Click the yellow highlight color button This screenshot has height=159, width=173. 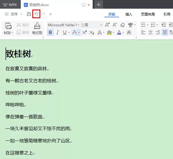click(109, 32)
